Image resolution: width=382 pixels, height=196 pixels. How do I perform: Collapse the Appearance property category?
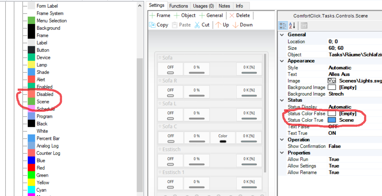point(282,61)
